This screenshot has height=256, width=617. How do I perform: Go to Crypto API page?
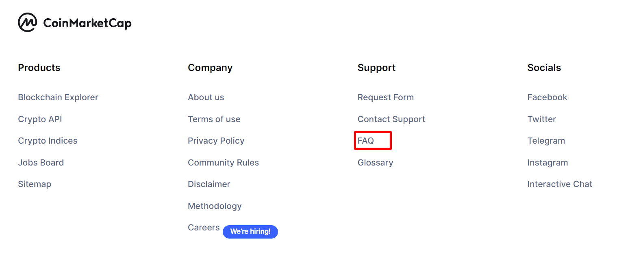point(40,119)
